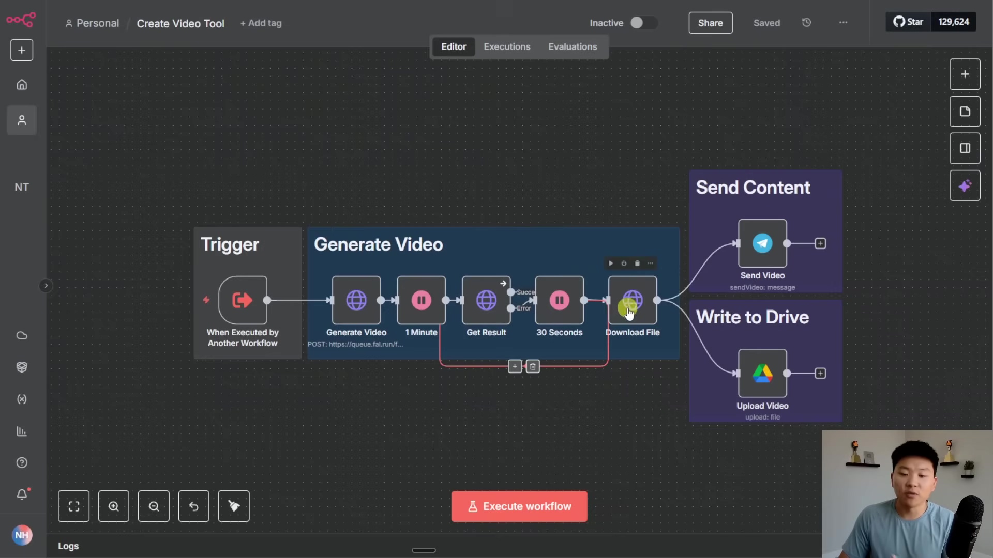Click the 1 Minute wait node

[x=421, y=300]
